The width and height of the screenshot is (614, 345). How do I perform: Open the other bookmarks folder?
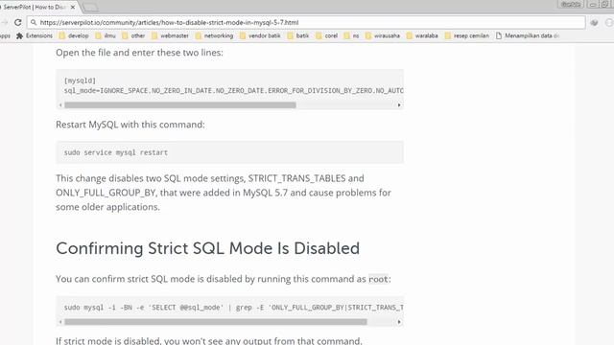coord(133,35)
